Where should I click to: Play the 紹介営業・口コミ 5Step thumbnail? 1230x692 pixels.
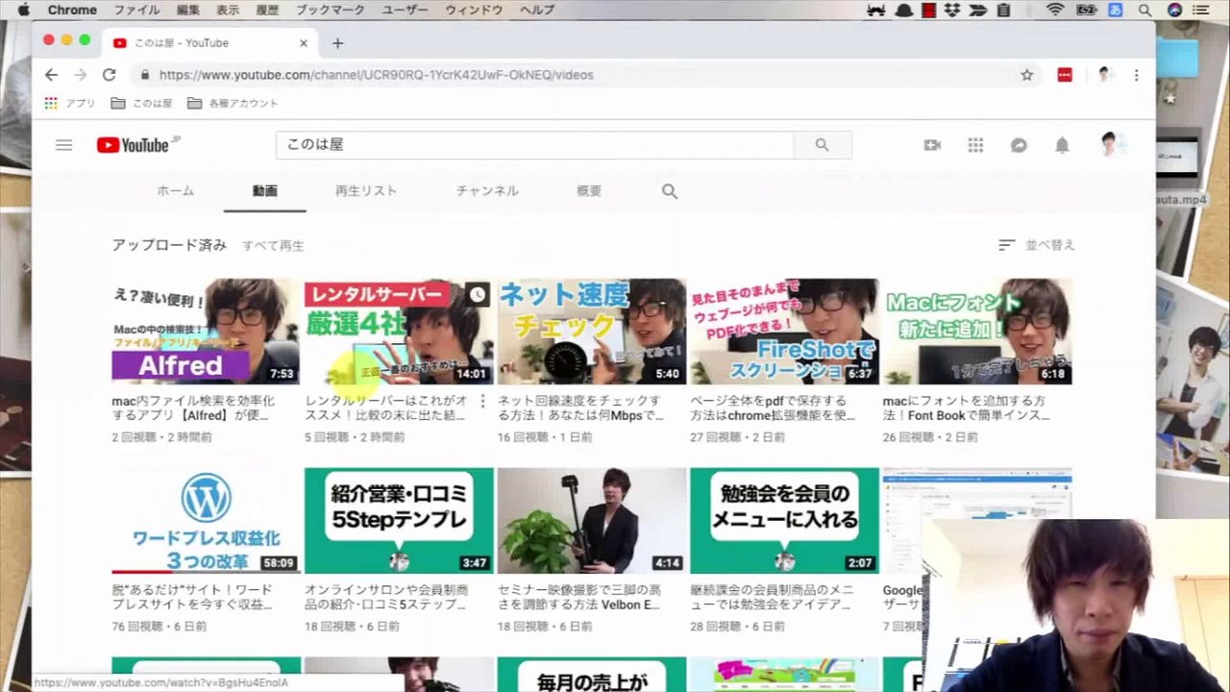[x=399, y=521]
